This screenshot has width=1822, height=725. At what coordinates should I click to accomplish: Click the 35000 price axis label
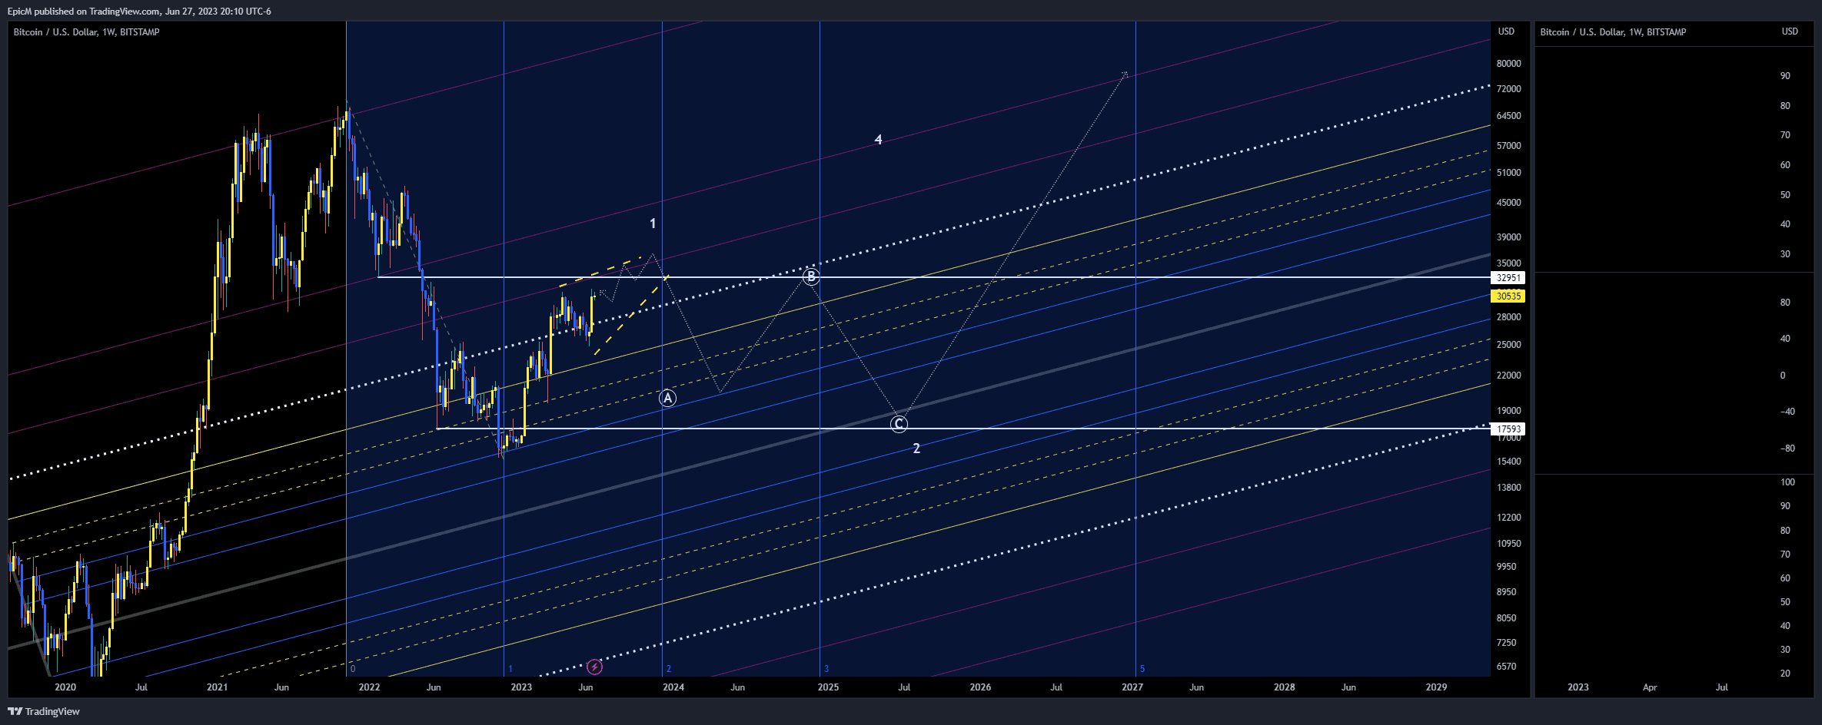pos(1508,263)
